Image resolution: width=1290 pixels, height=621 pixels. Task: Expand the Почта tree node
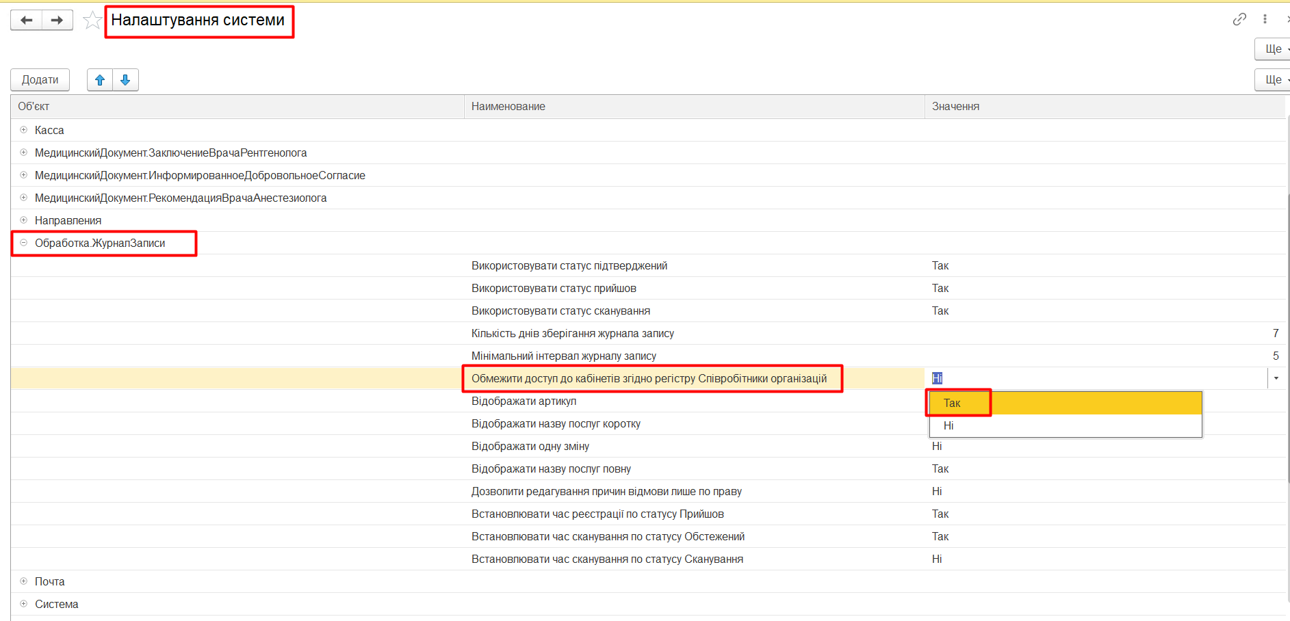(x=24, y=581)
